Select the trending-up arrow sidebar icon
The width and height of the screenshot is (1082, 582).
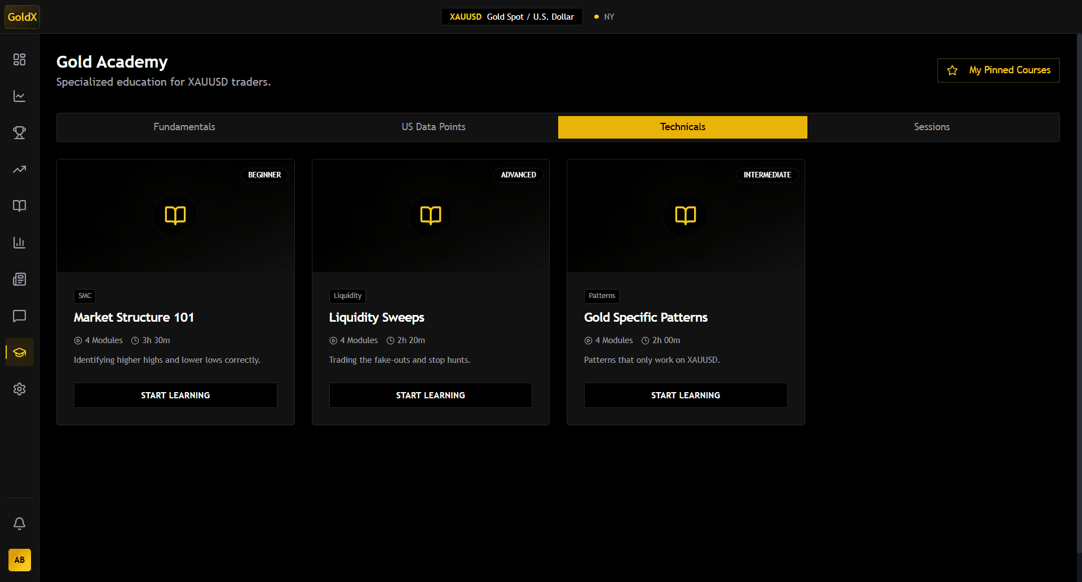(19, 170)
